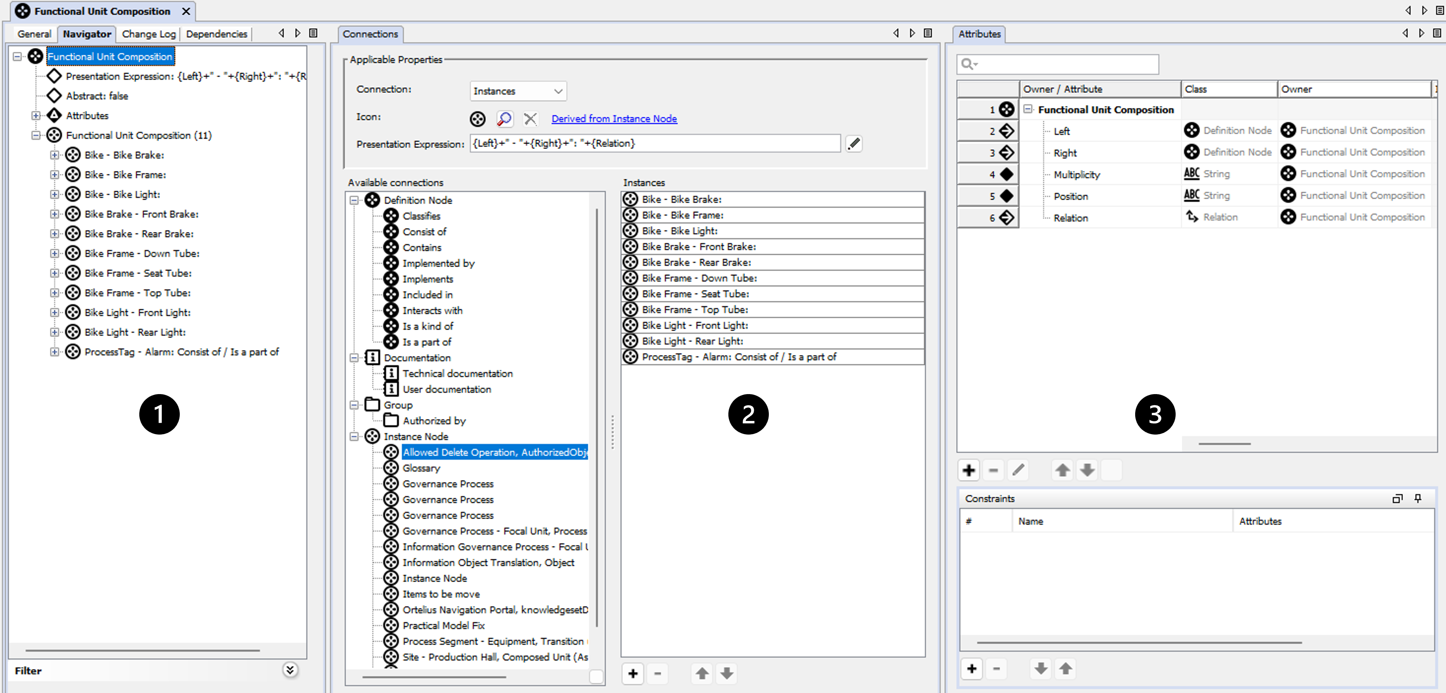The image size is (1446, 693).
Task: Open the Connection dropdown showing Instances
Action: click(x=517, y=91)
